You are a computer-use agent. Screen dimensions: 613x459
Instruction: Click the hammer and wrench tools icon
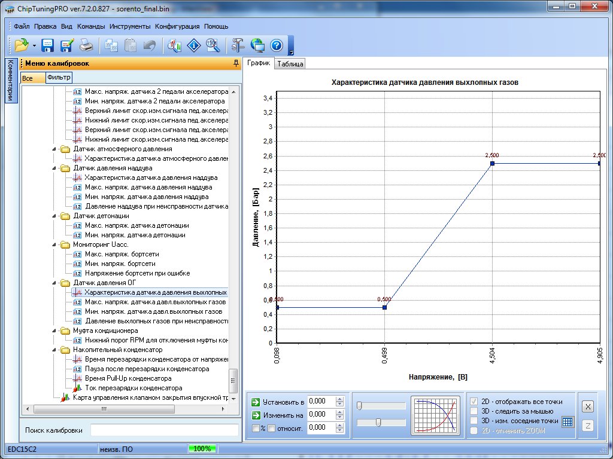point(238,45)
